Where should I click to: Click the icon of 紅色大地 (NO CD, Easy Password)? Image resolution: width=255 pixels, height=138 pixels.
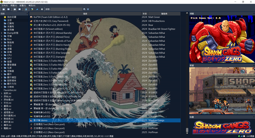tap(31, 21)
